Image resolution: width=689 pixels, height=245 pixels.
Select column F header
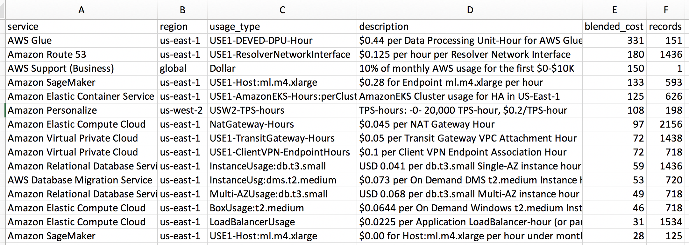pos(666,10)
